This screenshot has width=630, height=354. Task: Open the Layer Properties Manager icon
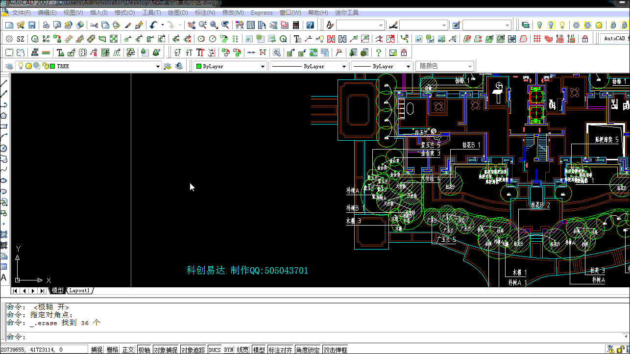coord(9,66)
